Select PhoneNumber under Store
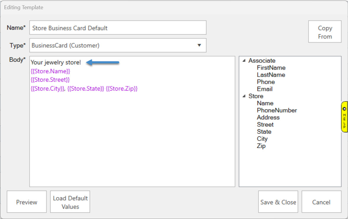Screen dimensions: 348x219 (x=277, y=110)
